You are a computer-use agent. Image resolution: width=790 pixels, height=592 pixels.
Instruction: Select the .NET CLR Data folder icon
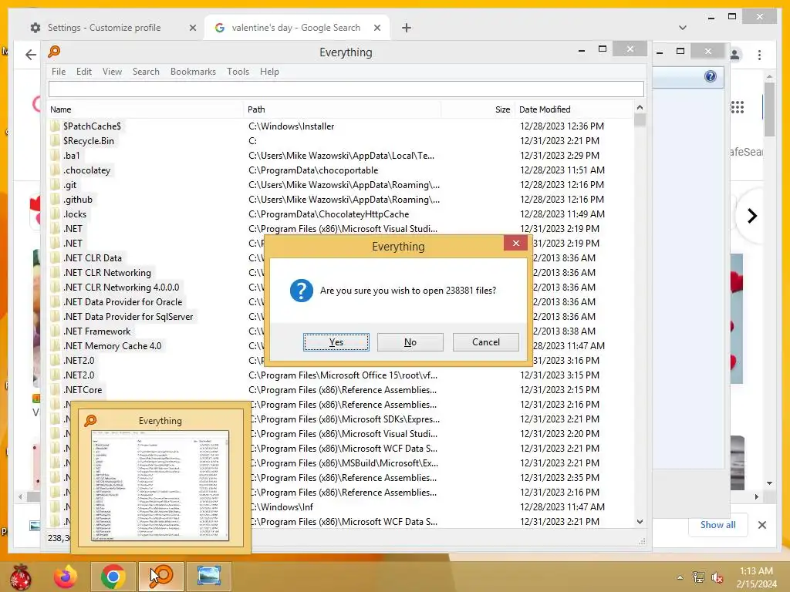click(x=55, y=257)
